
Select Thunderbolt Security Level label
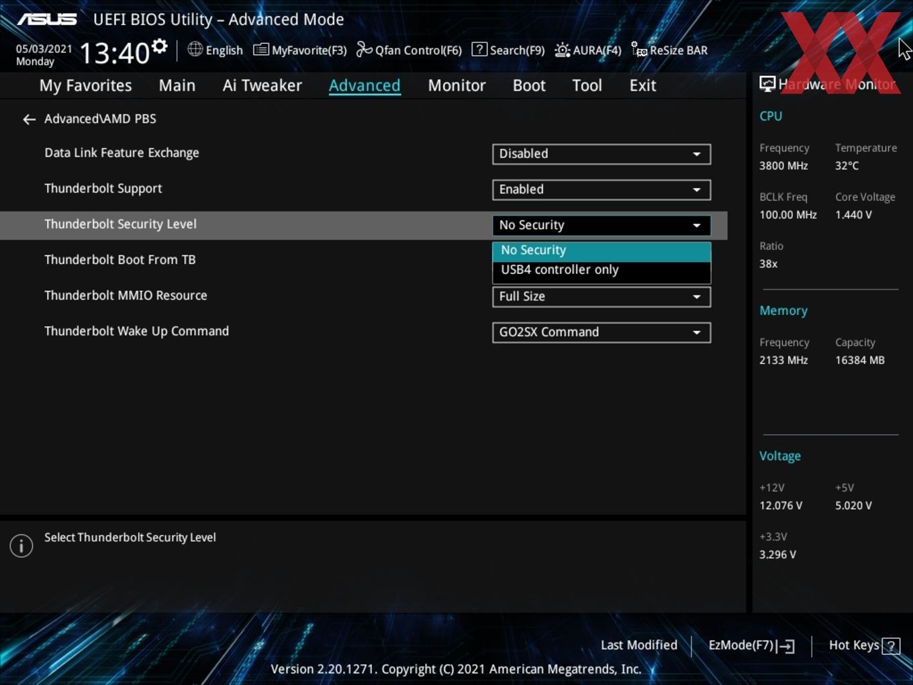click(x=120, y=224)
